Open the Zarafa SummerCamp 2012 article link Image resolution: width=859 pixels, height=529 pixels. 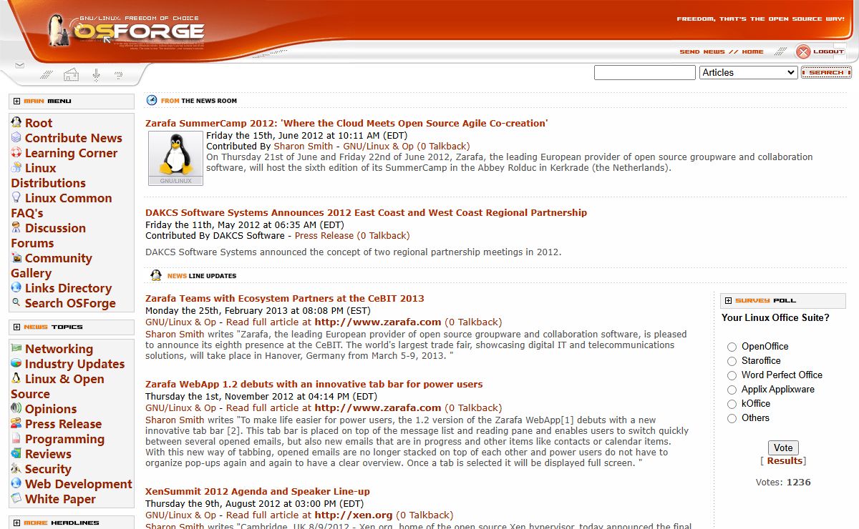click(346, 123)
